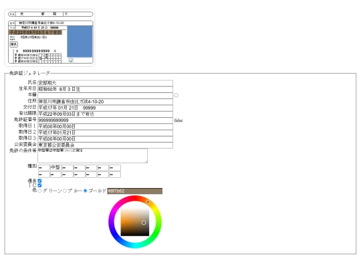Click the hex color field showing #8f7b62
This screenshot has height=271, width=361.
135,191
